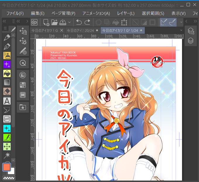The image size is (199, 182).
Task: Redo the last action
Action: tap(87, 22)
